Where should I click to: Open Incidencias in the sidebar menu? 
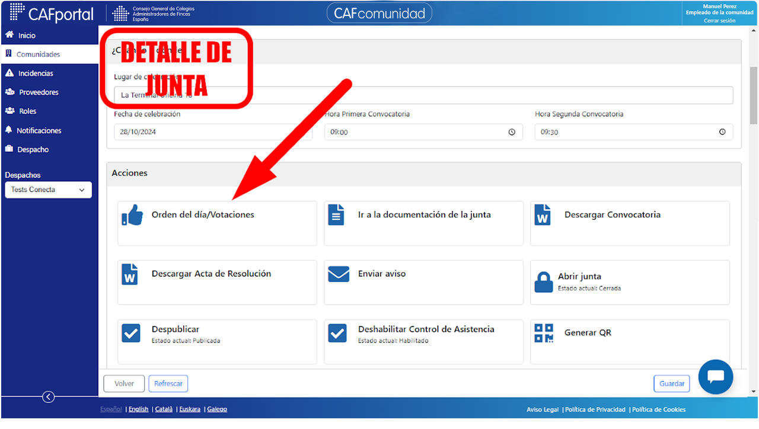(x=36, y=73)
